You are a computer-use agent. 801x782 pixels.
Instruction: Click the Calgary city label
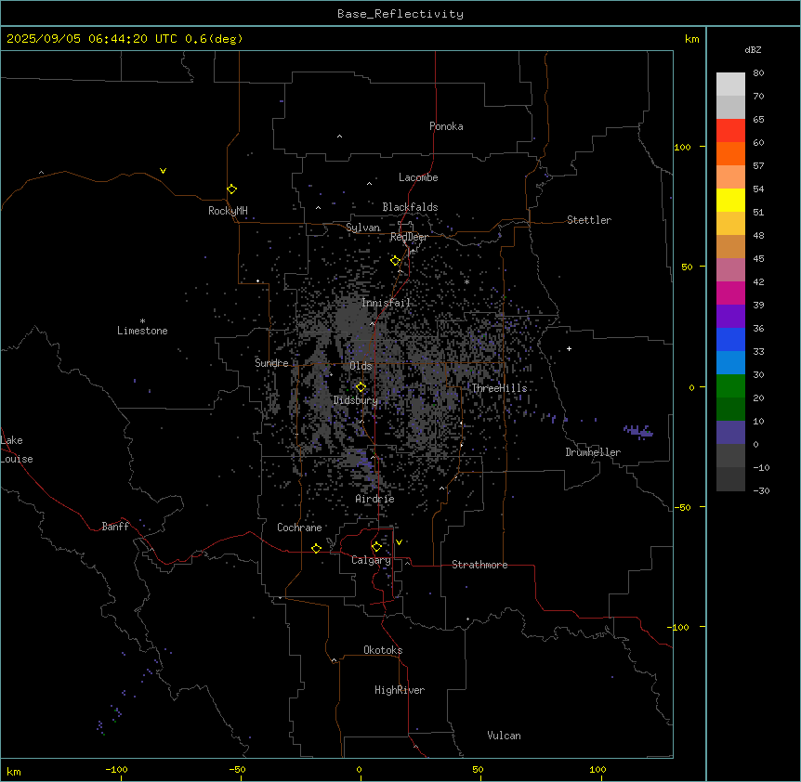(x=372, y=560)
